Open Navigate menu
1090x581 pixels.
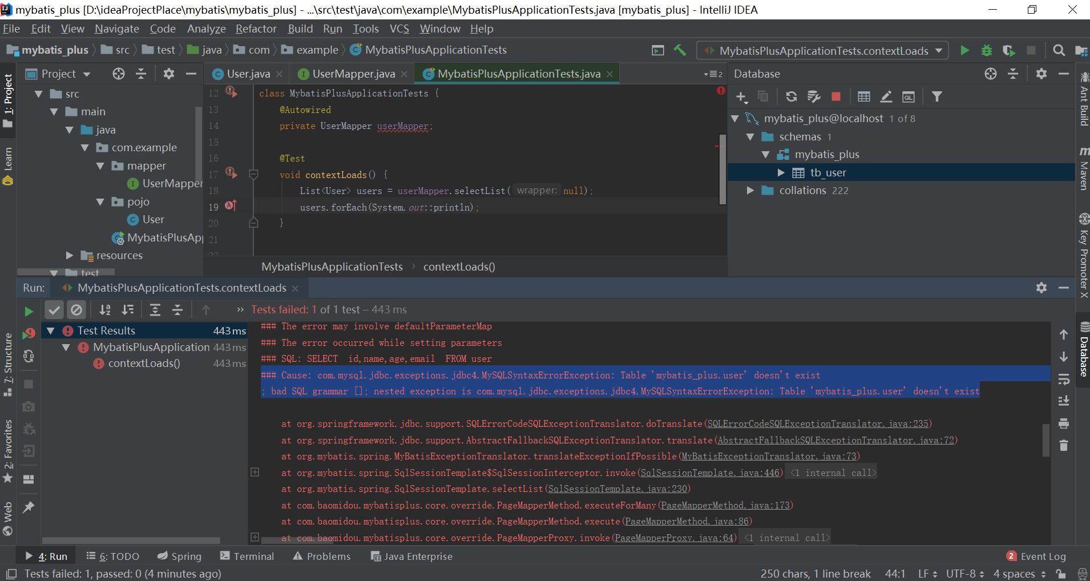[116, 29]
